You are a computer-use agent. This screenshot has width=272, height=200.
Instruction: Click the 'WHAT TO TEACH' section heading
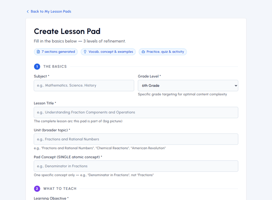click(60, 189)
